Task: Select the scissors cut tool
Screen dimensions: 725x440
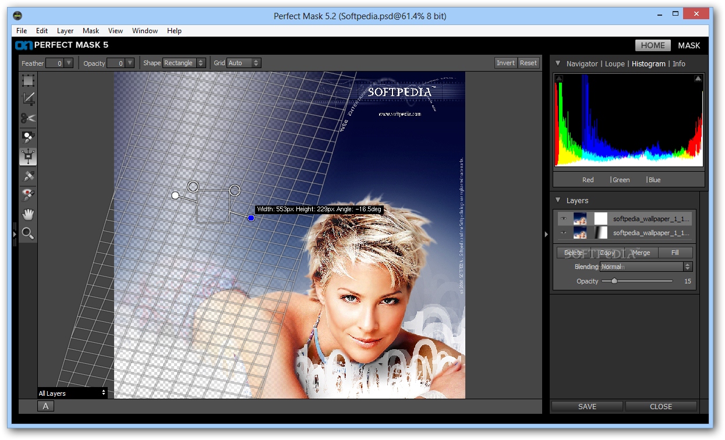Action: [x=28, y=118]
